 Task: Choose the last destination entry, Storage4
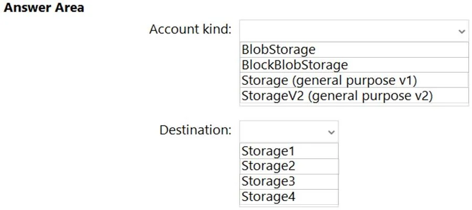289,197
